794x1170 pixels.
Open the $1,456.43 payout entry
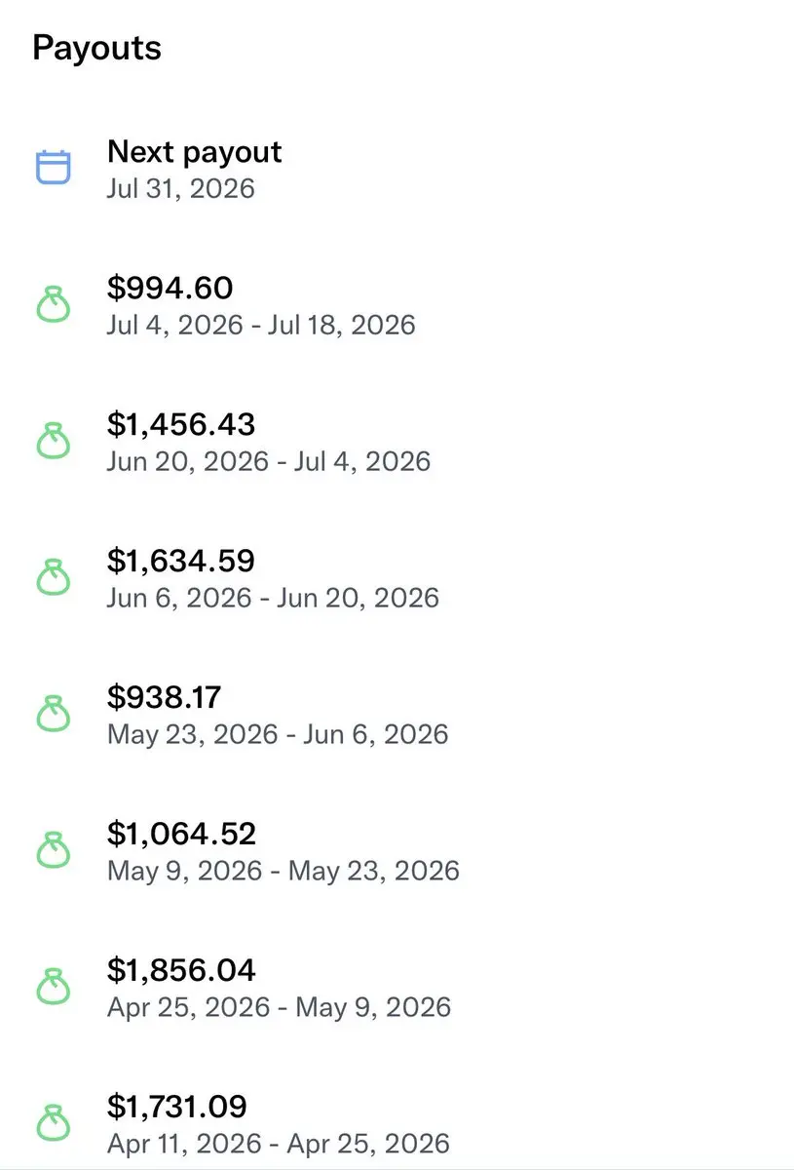(397, 442)
